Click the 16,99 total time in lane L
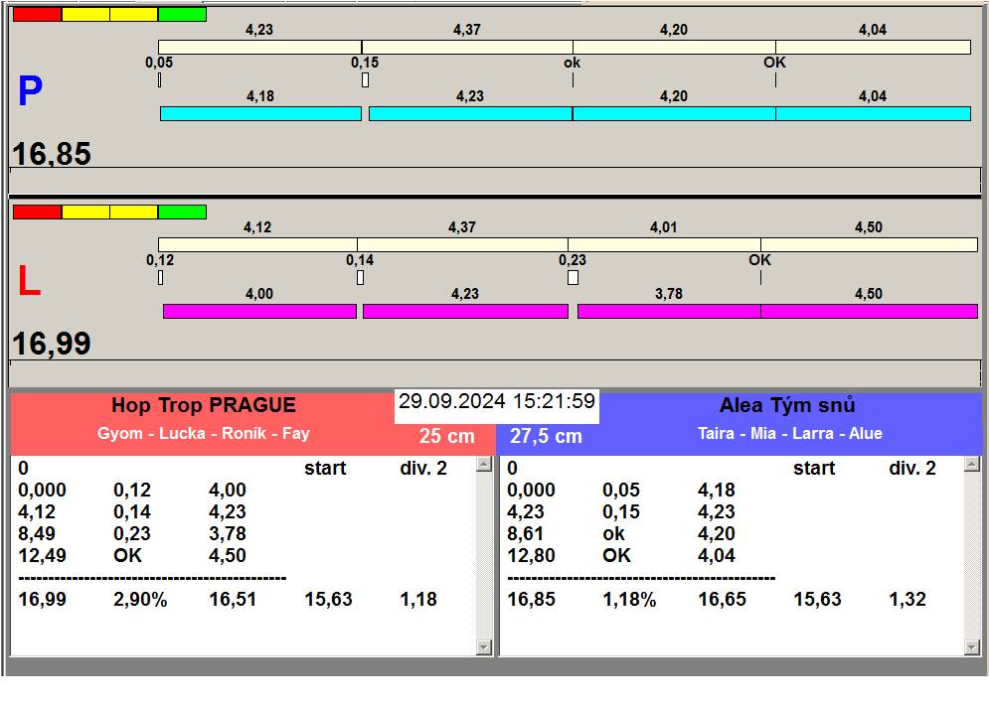This screenshot has width=989, height=711. click(52, 344)
